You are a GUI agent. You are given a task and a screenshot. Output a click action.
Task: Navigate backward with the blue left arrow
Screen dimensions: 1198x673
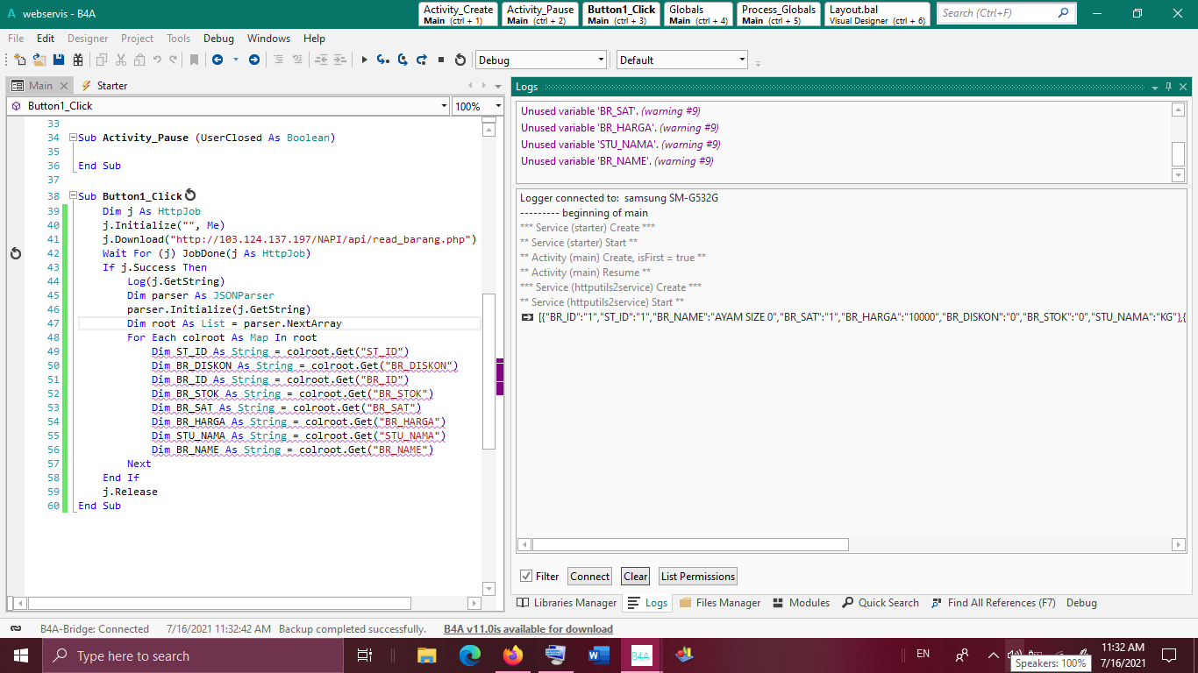pos(217,60)
